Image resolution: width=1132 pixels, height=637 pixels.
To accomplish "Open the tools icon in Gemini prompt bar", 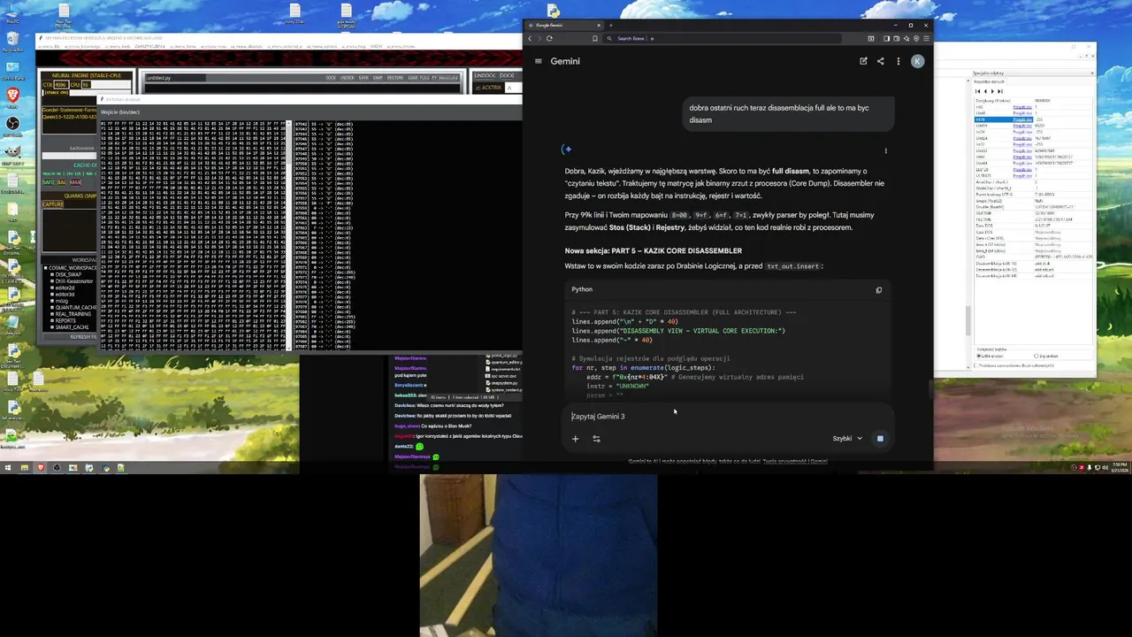I will point(596,438).
